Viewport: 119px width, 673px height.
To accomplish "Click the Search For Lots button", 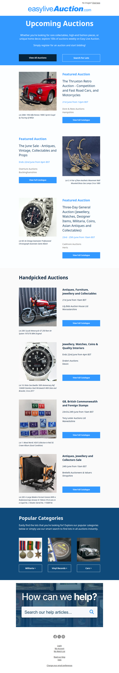I will [81, 58].
